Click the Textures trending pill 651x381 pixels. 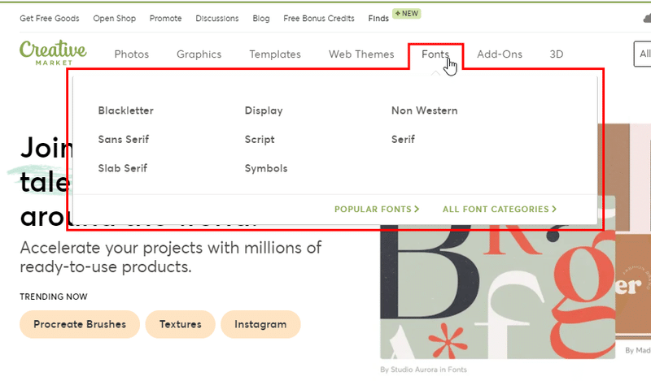point(180,324)
